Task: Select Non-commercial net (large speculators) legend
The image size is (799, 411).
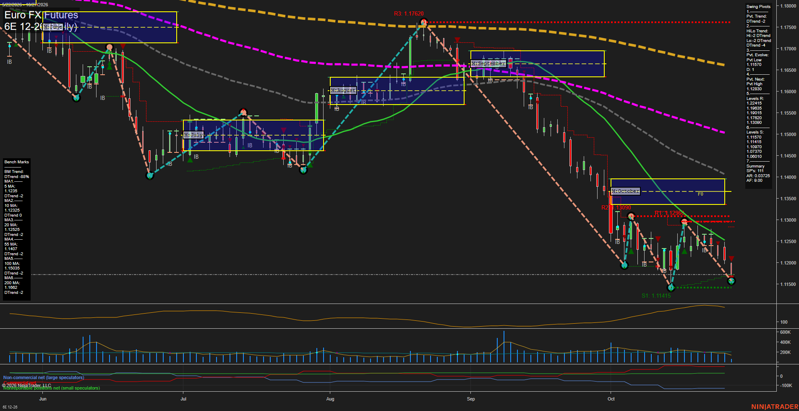Action: pos(44,377)
